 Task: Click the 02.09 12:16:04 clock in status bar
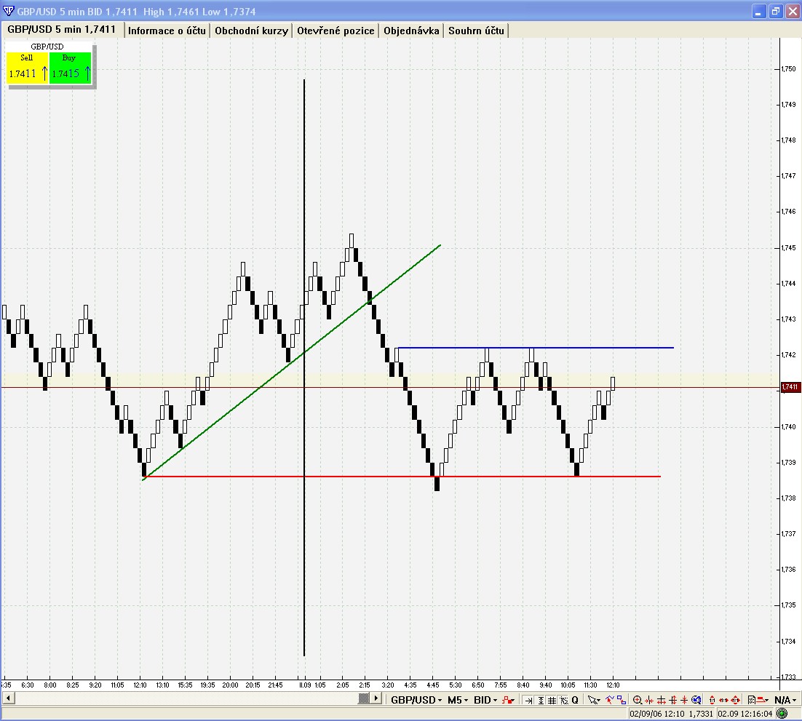745,714
